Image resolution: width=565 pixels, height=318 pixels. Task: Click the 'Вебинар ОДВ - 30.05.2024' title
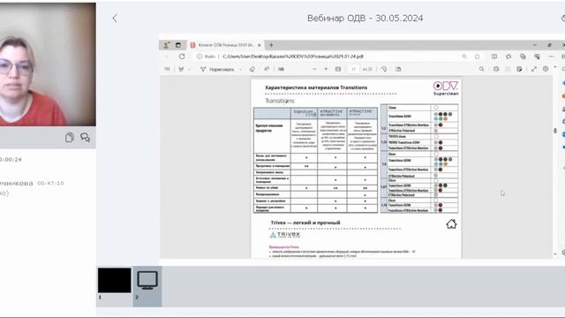pos(365,18)
